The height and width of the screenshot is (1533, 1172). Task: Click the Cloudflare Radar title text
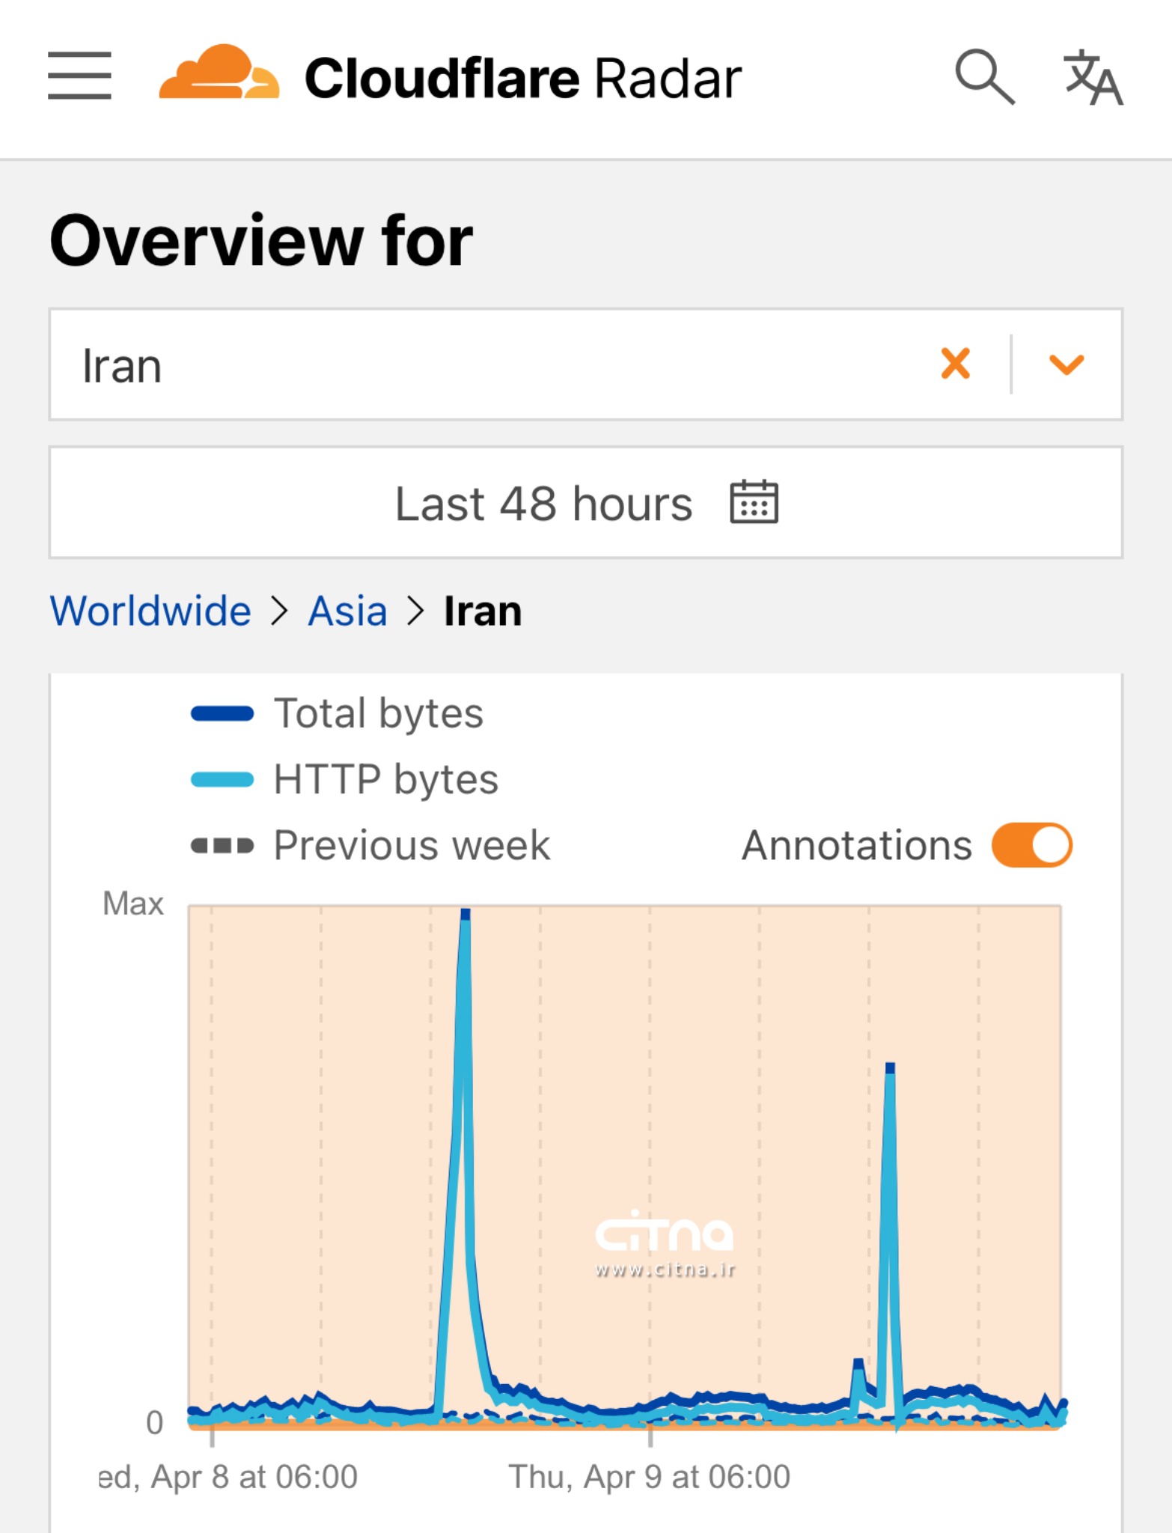[522, 78]
